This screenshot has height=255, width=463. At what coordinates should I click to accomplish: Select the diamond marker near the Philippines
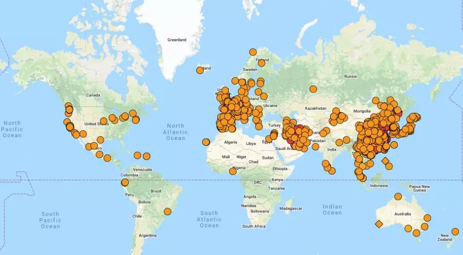tap(385, 161)
